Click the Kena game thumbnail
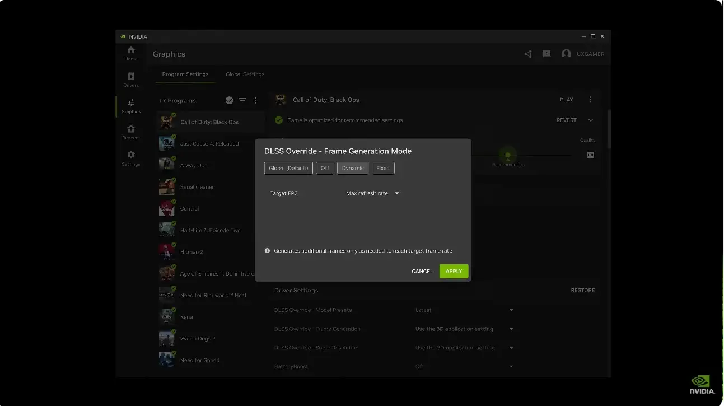 pos(167,317)
